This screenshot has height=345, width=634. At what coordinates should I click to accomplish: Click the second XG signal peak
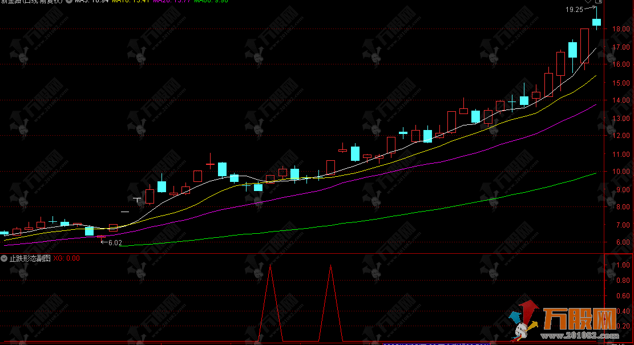pyautogui.click(x=331, y=266)
